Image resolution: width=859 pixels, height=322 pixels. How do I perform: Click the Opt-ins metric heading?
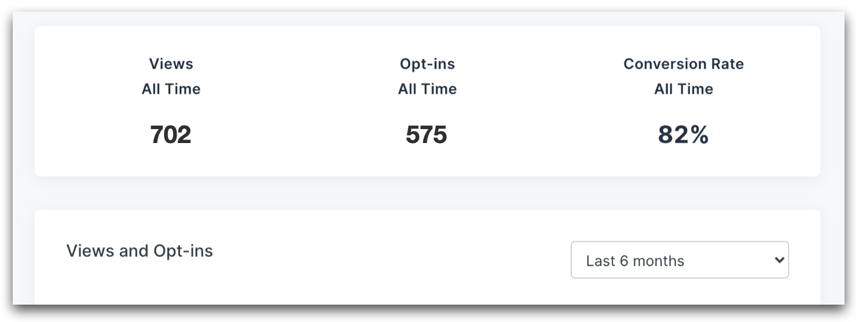click(x=427, y=64)
